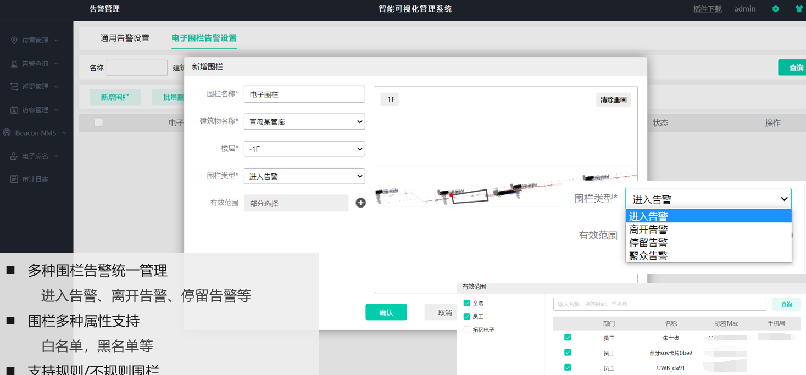Open the 访客管理 visitor badge icon
The width and height of the screenshot is (806, 375).
13,109
